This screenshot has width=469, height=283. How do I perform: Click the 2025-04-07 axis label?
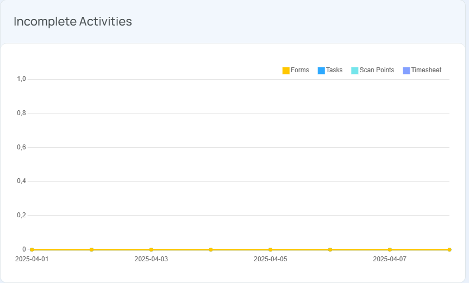click(390, 259)
